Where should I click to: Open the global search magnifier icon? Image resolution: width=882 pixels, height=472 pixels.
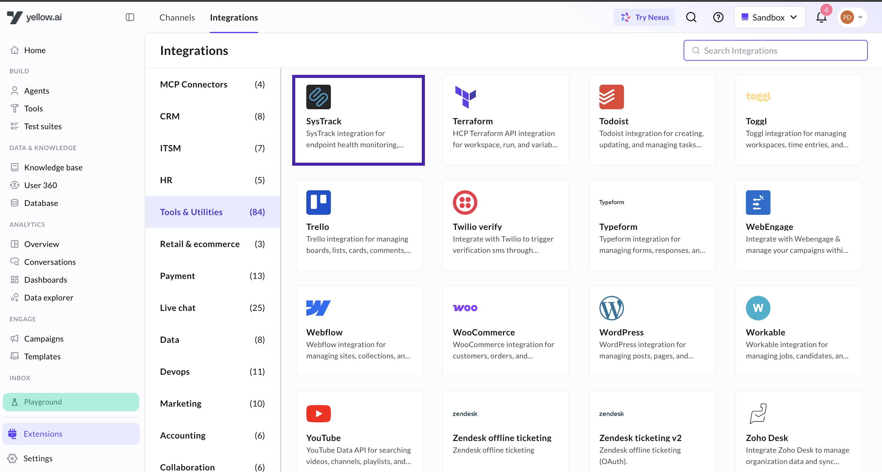[691, 17]
